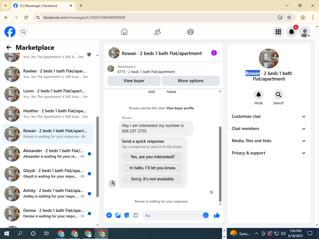Viewport: 319px width, 239px height.
Task: Reload the page
Action: tap(26, 17)
